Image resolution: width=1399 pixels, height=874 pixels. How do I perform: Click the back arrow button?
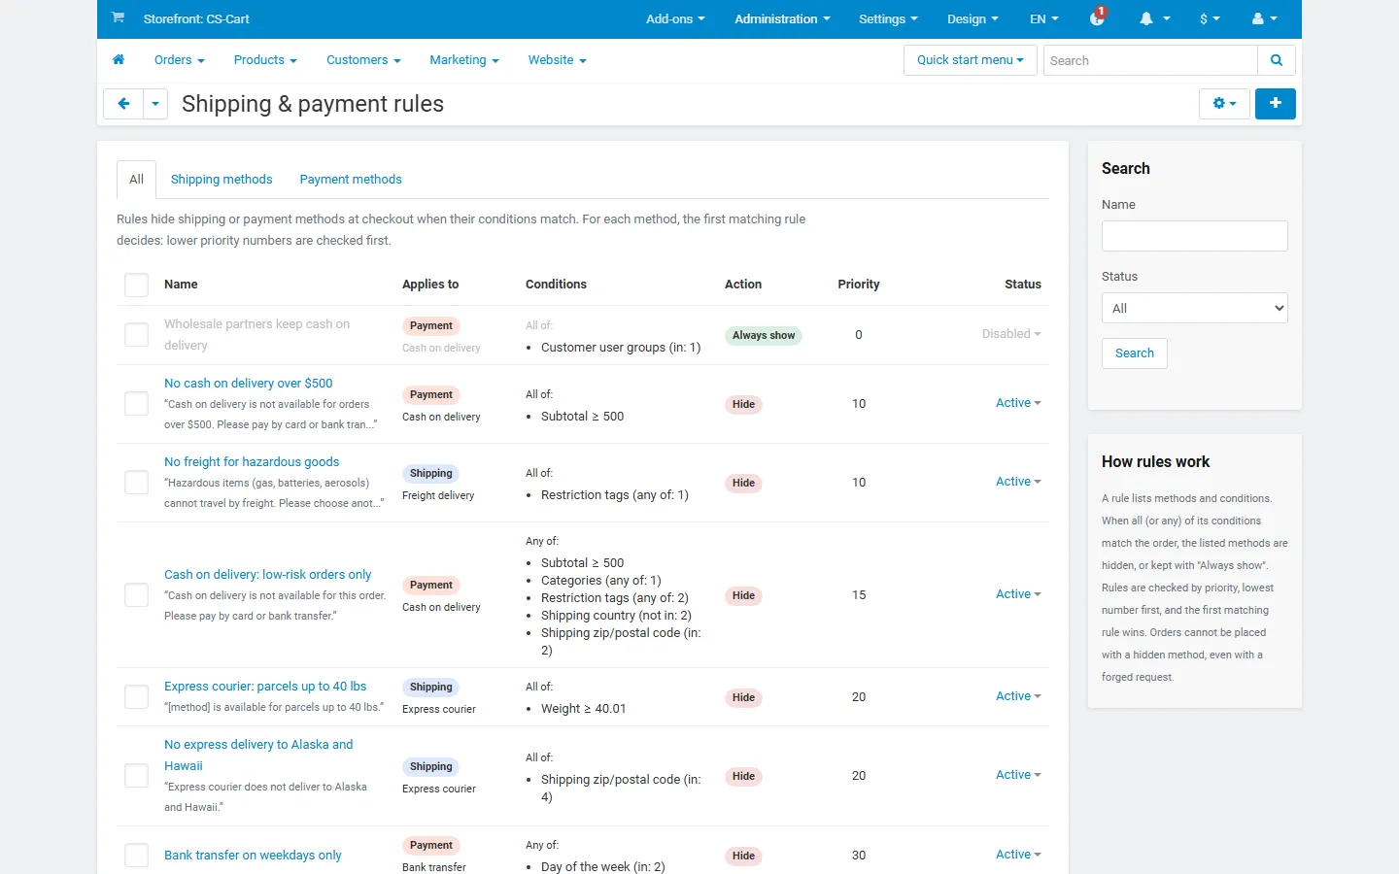click(x=123, y=104)
